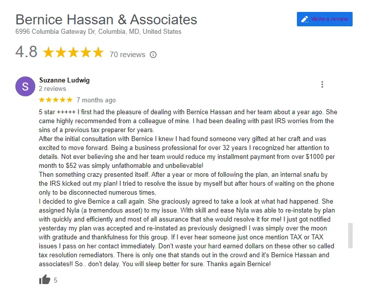Click the 4.8 rating number
This screenshot has height=293, width=373.
point(26,52)
